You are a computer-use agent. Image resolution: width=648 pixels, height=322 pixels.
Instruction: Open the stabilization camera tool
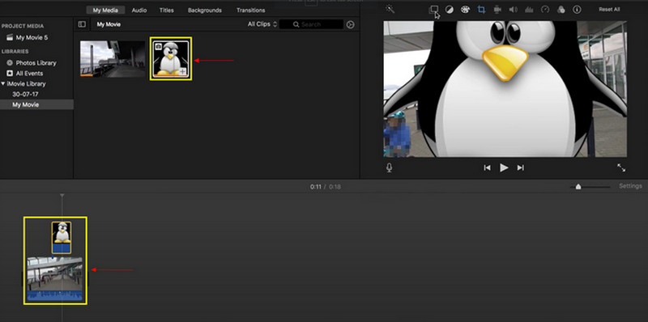coord(497,10)
